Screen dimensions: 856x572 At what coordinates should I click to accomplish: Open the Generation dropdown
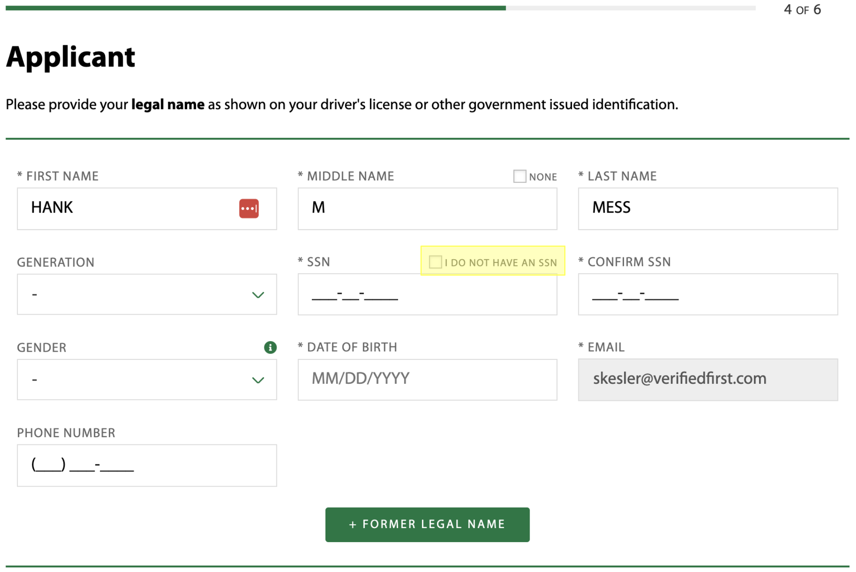(x=147, y=295)
